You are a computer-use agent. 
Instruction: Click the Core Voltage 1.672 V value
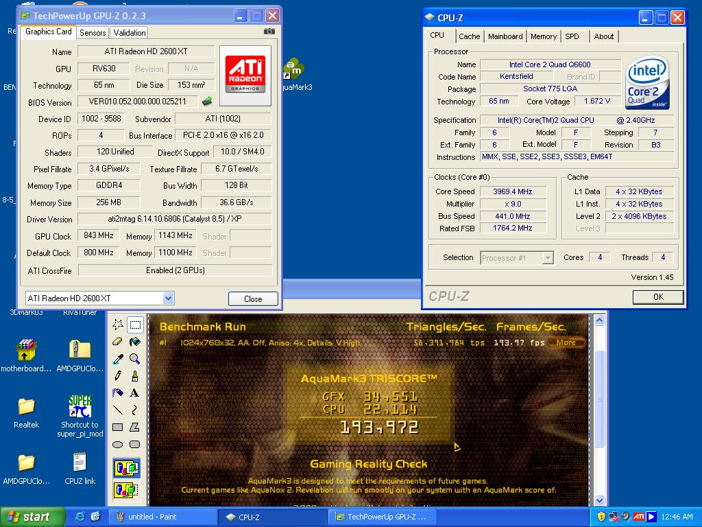[x=597, y=102]
